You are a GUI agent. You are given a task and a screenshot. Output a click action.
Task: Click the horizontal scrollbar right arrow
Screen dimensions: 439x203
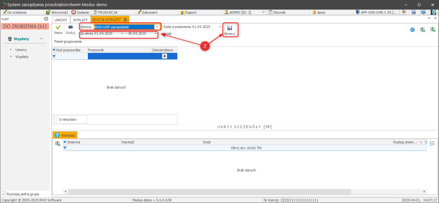pos(425,192)
